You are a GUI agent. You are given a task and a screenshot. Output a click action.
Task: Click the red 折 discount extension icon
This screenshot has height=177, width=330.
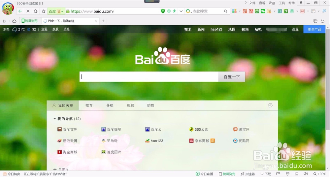coord(245,11)
